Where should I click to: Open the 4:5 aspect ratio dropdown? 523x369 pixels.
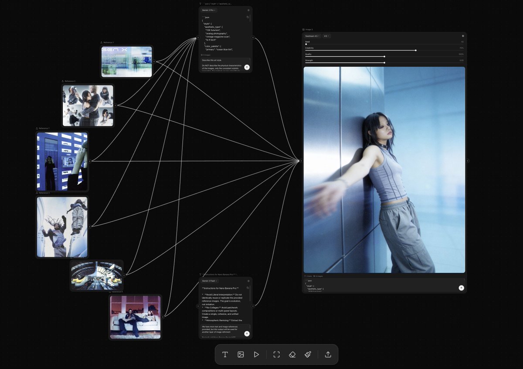pos(326,36)
